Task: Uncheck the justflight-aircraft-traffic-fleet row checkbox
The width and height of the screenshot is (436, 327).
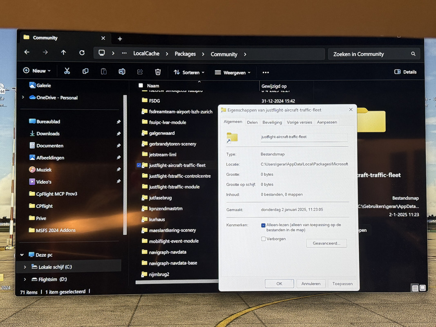Action: pos(139,165)
